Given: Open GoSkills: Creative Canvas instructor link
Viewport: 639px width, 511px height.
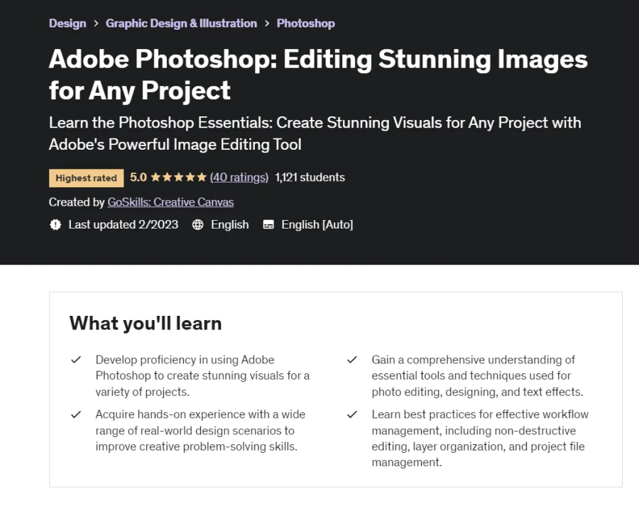Looking at the screenshot, I should point(170,202).
